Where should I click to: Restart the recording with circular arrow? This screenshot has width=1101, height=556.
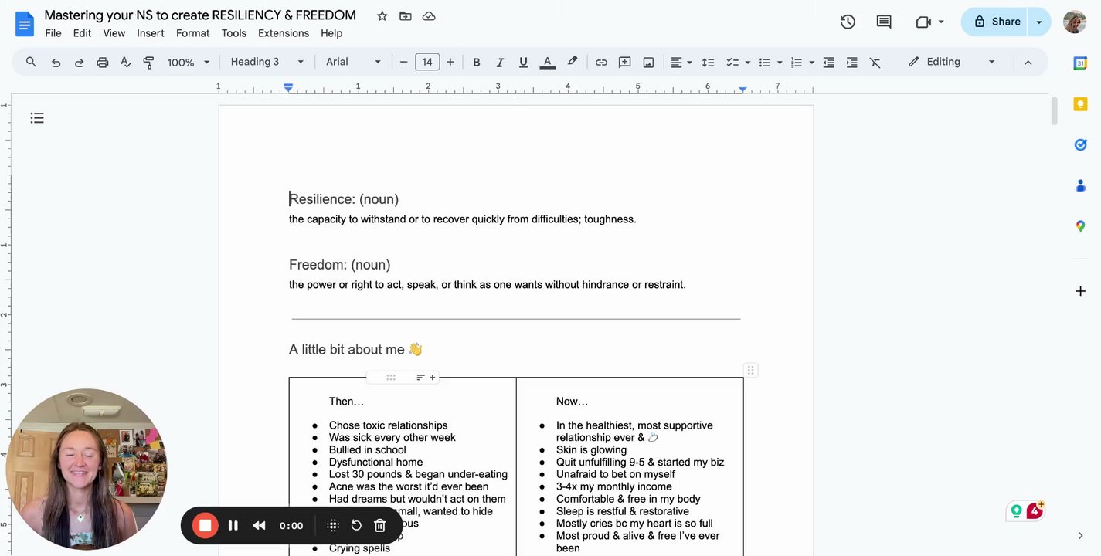(x=356, y=525)
